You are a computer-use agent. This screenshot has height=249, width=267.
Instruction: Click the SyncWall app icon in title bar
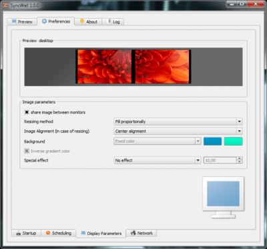click(6, 5)
